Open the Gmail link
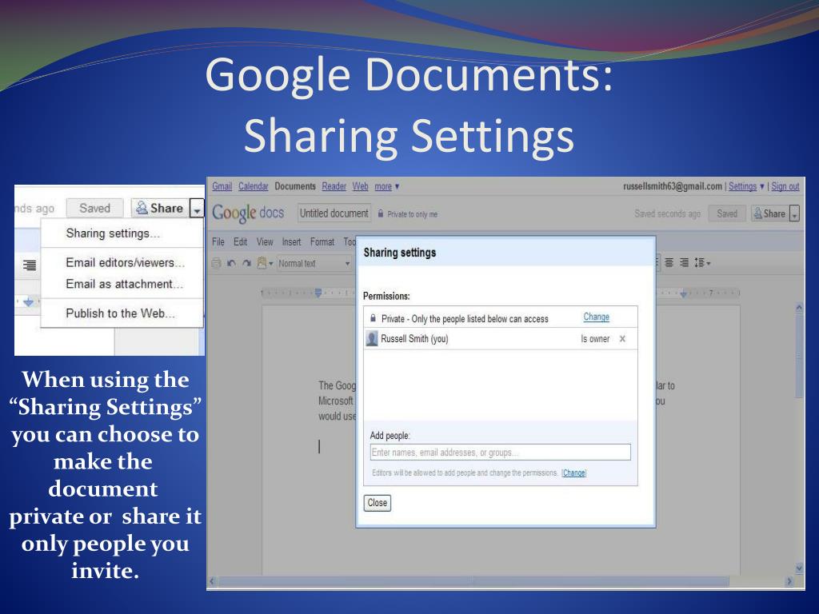The image size is (819, 614). click(x=222, y=186)
